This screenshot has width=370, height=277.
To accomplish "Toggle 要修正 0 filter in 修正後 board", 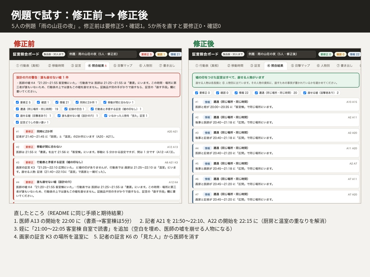I will (x=197, y=93).
